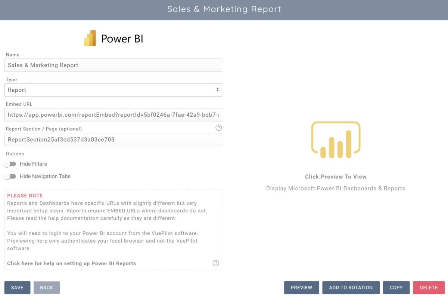This screenshot has width=448, height=297.
Task: Click the large Power BI preview icon
Action: click(335, 139)
